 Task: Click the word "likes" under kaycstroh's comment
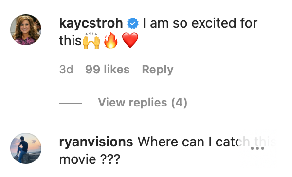[117, 70]
